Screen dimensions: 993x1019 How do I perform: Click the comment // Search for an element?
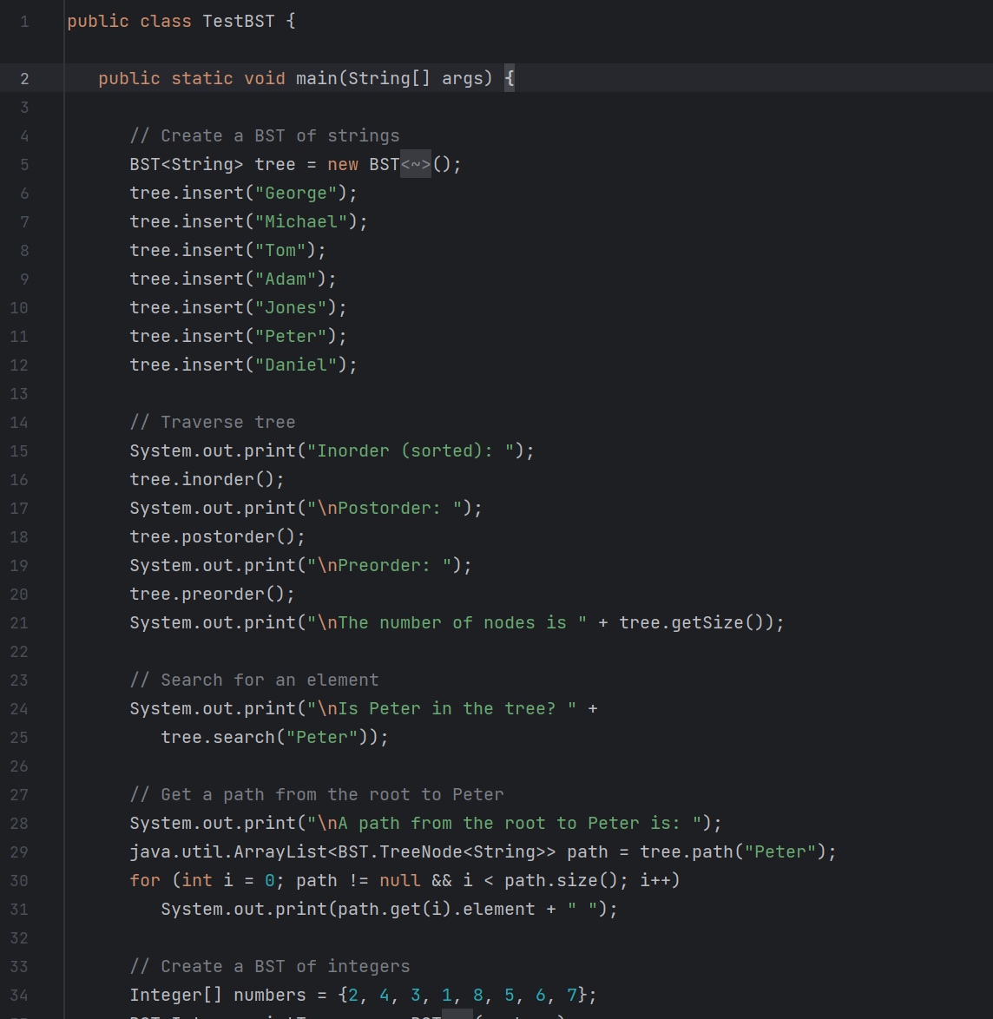point(255,680)
